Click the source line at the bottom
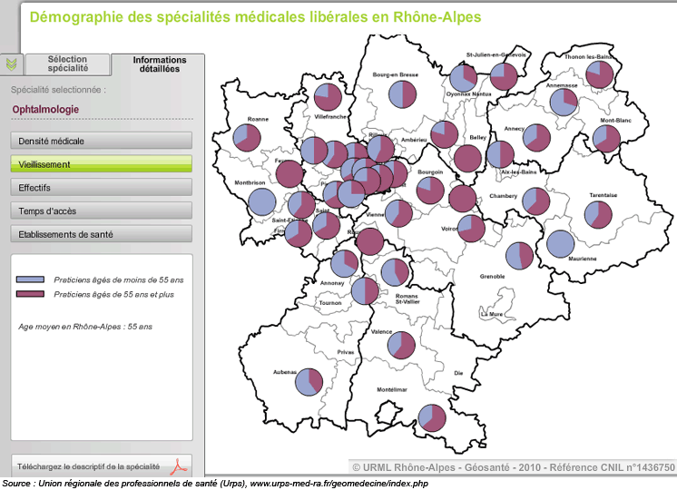 (x=215, y=484)
